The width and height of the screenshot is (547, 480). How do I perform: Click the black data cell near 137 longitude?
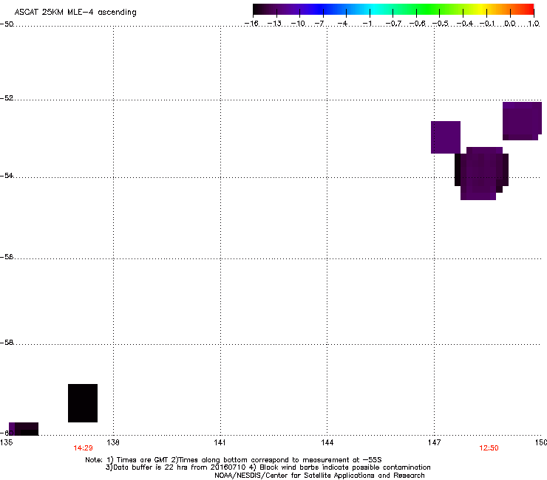tap(83, 403)
